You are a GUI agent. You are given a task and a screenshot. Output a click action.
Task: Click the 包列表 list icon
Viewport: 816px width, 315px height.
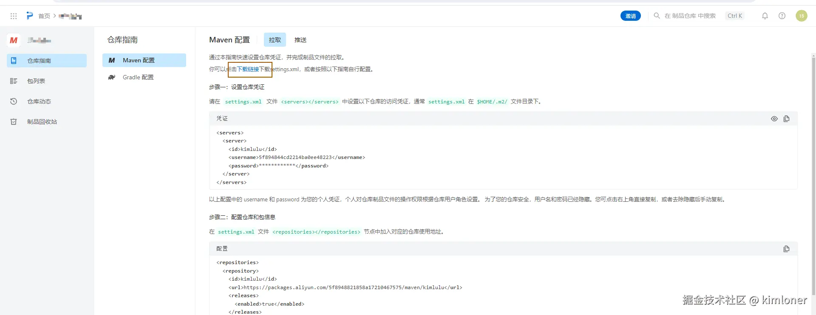pos(14,81)
